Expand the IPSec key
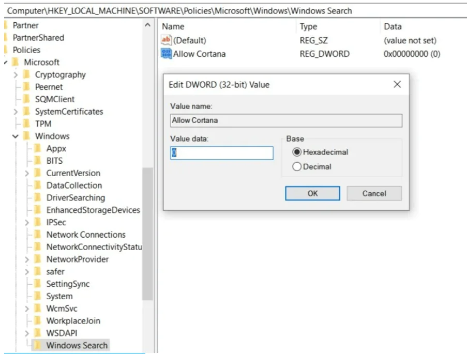This screenshot has width=467, height=354. tap(27, 223)
